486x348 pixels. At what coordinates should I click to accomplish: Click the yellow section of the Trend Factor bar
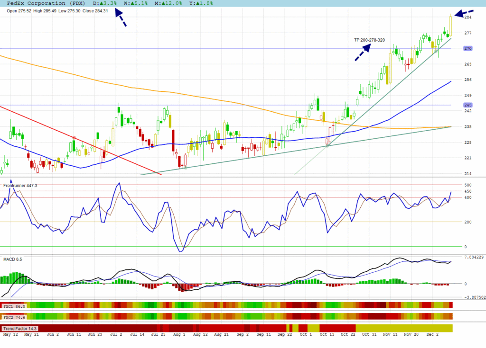point(403,328)
